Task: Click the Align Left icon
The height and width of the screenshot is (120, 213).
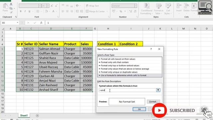Action: [x=63, y=11]
